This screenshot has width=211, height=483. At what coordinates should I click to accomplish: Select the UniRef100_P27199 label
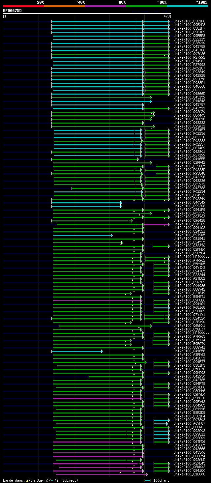(189, 155)
